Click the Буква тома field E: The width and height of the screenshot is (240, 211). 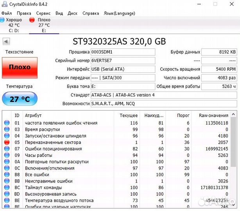pos(123,86)
